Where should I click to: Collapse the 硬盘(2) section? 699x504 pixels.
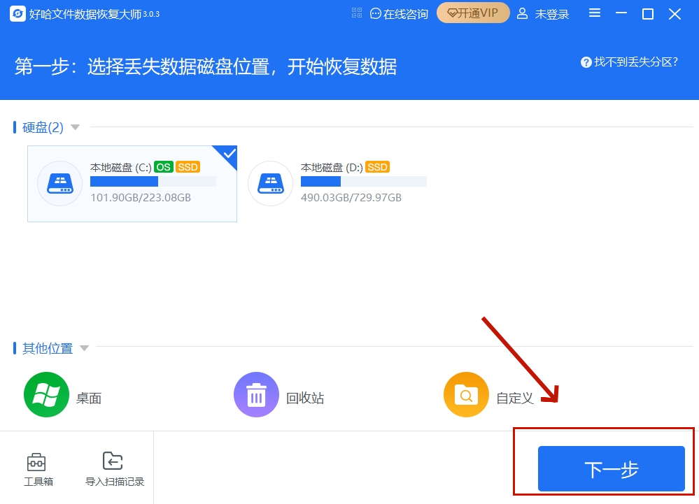click(75, 127)
